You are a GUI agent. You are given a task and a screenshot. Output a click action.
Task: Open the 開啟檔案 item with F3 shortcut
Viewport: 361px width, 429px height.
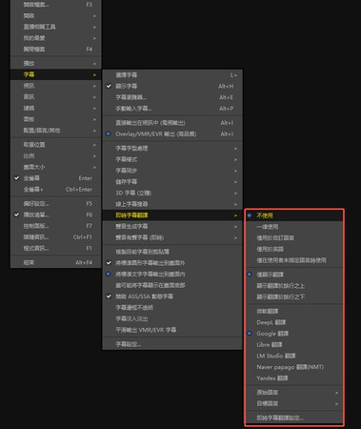pyautogui.click(x=56, y=5)
